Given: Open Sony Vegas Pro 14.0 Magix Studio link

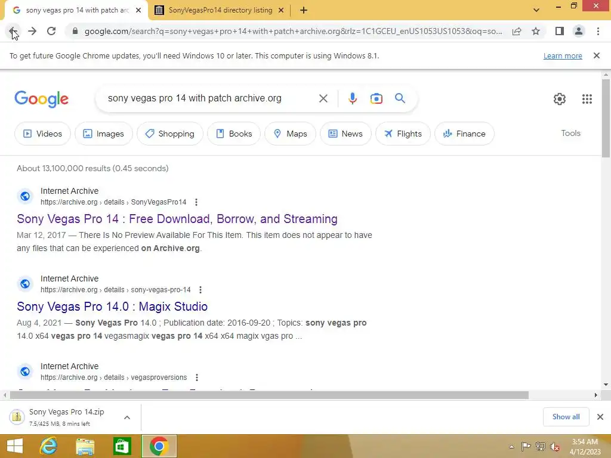Looking at the screenshot, I should (x=112, y=307).
